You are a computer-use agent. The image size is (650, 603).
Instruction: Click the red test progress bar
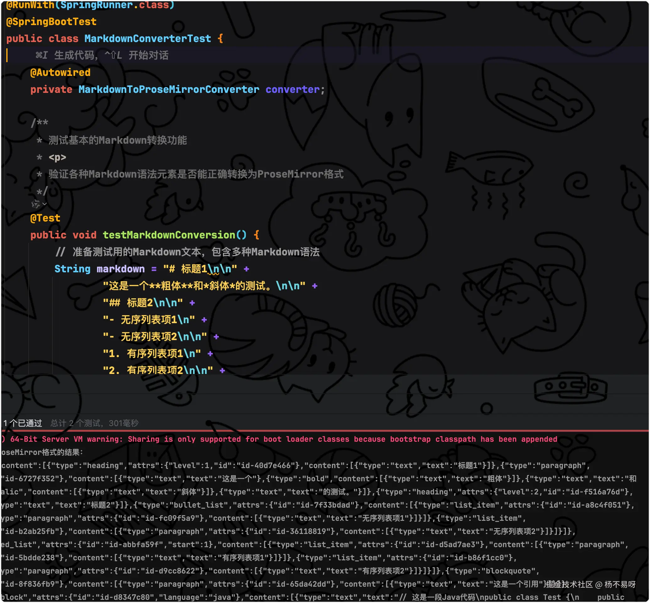(325, 431)
